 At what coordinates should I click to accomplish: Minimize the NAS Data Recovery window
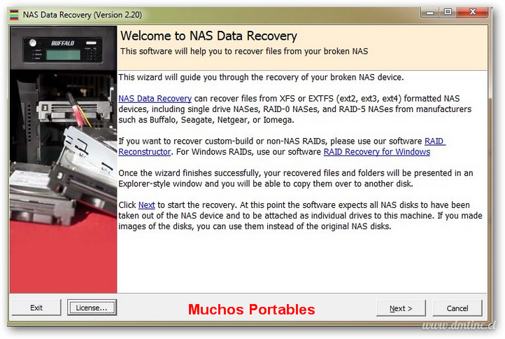[430, 13]
